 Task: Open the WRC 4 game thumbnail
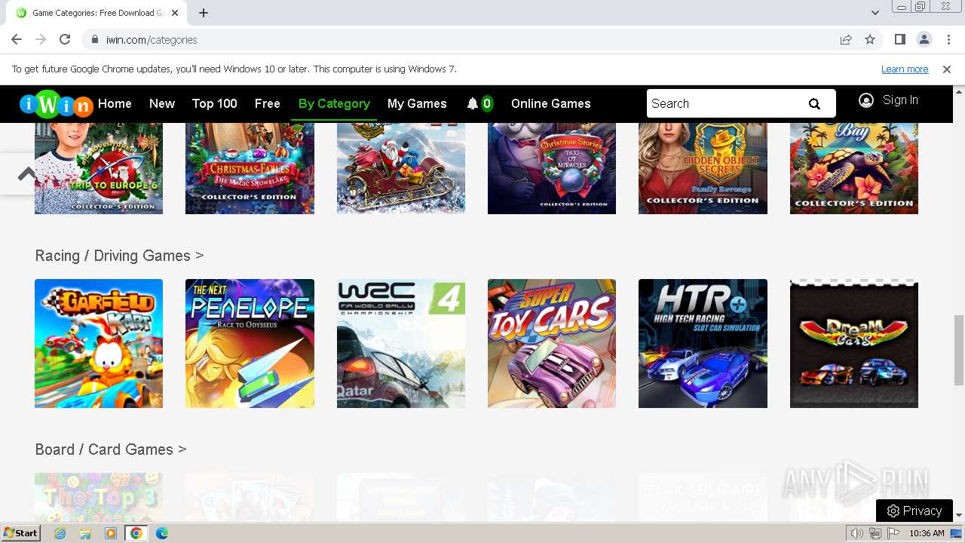401,344
